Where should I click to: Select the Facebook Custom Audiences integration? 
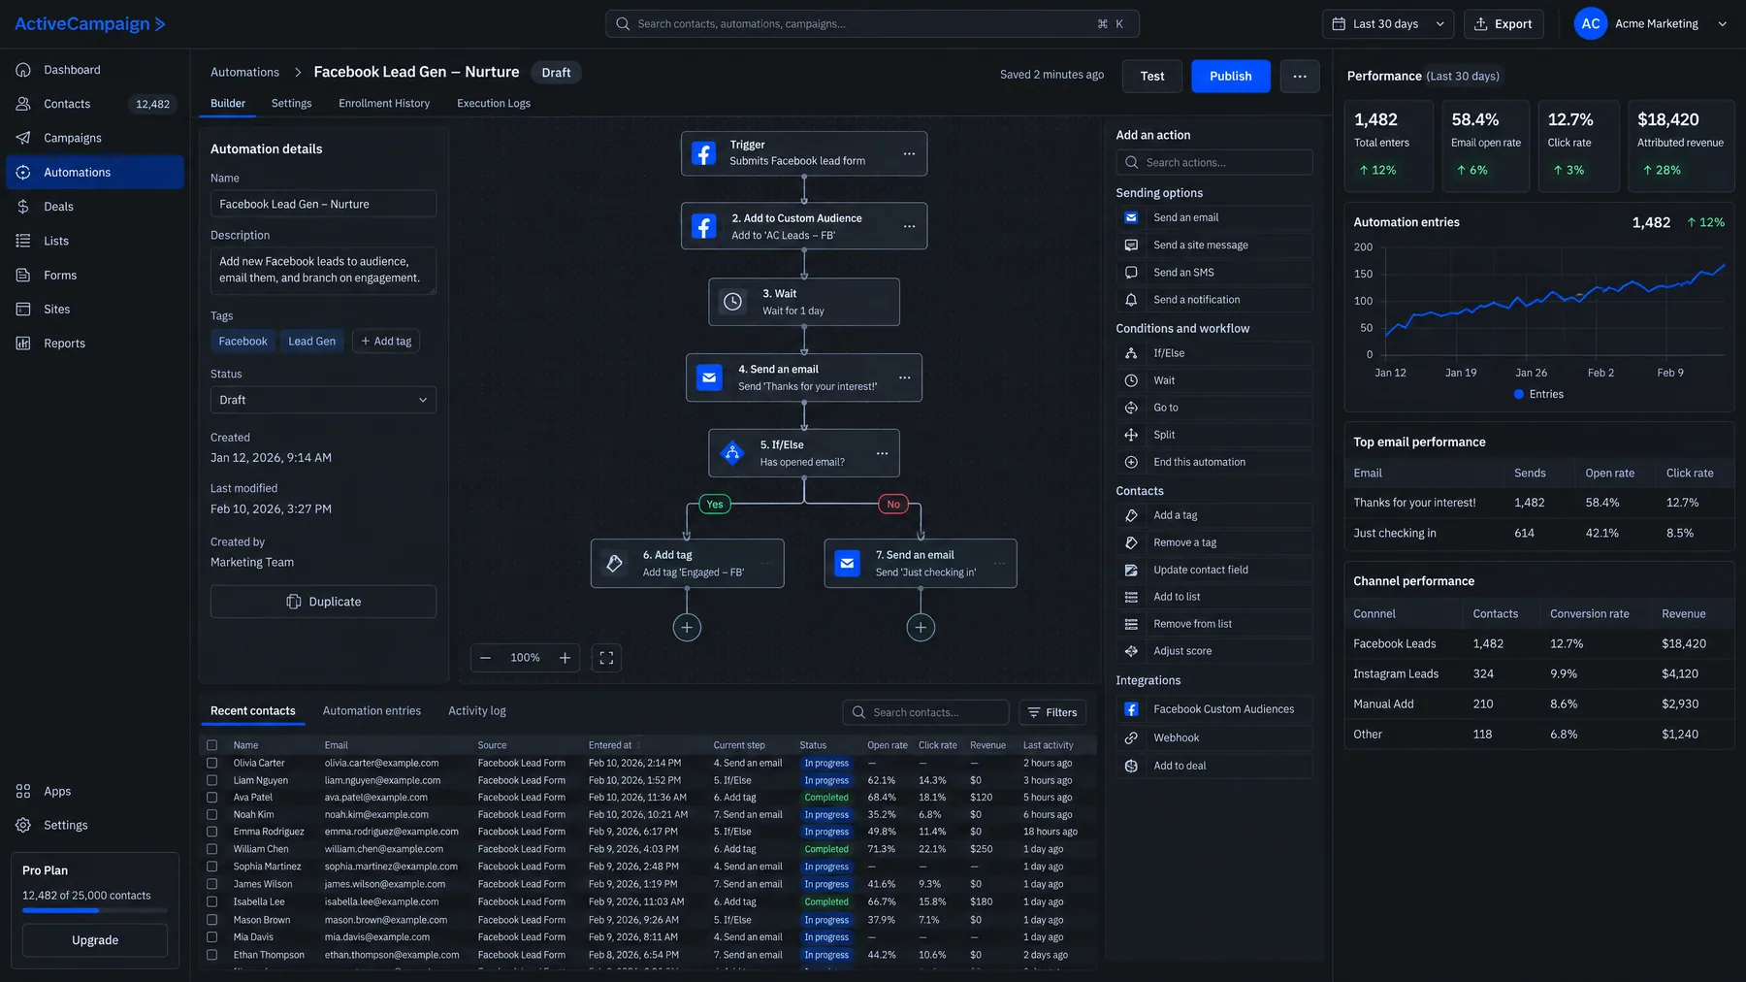pos(1214,709)
